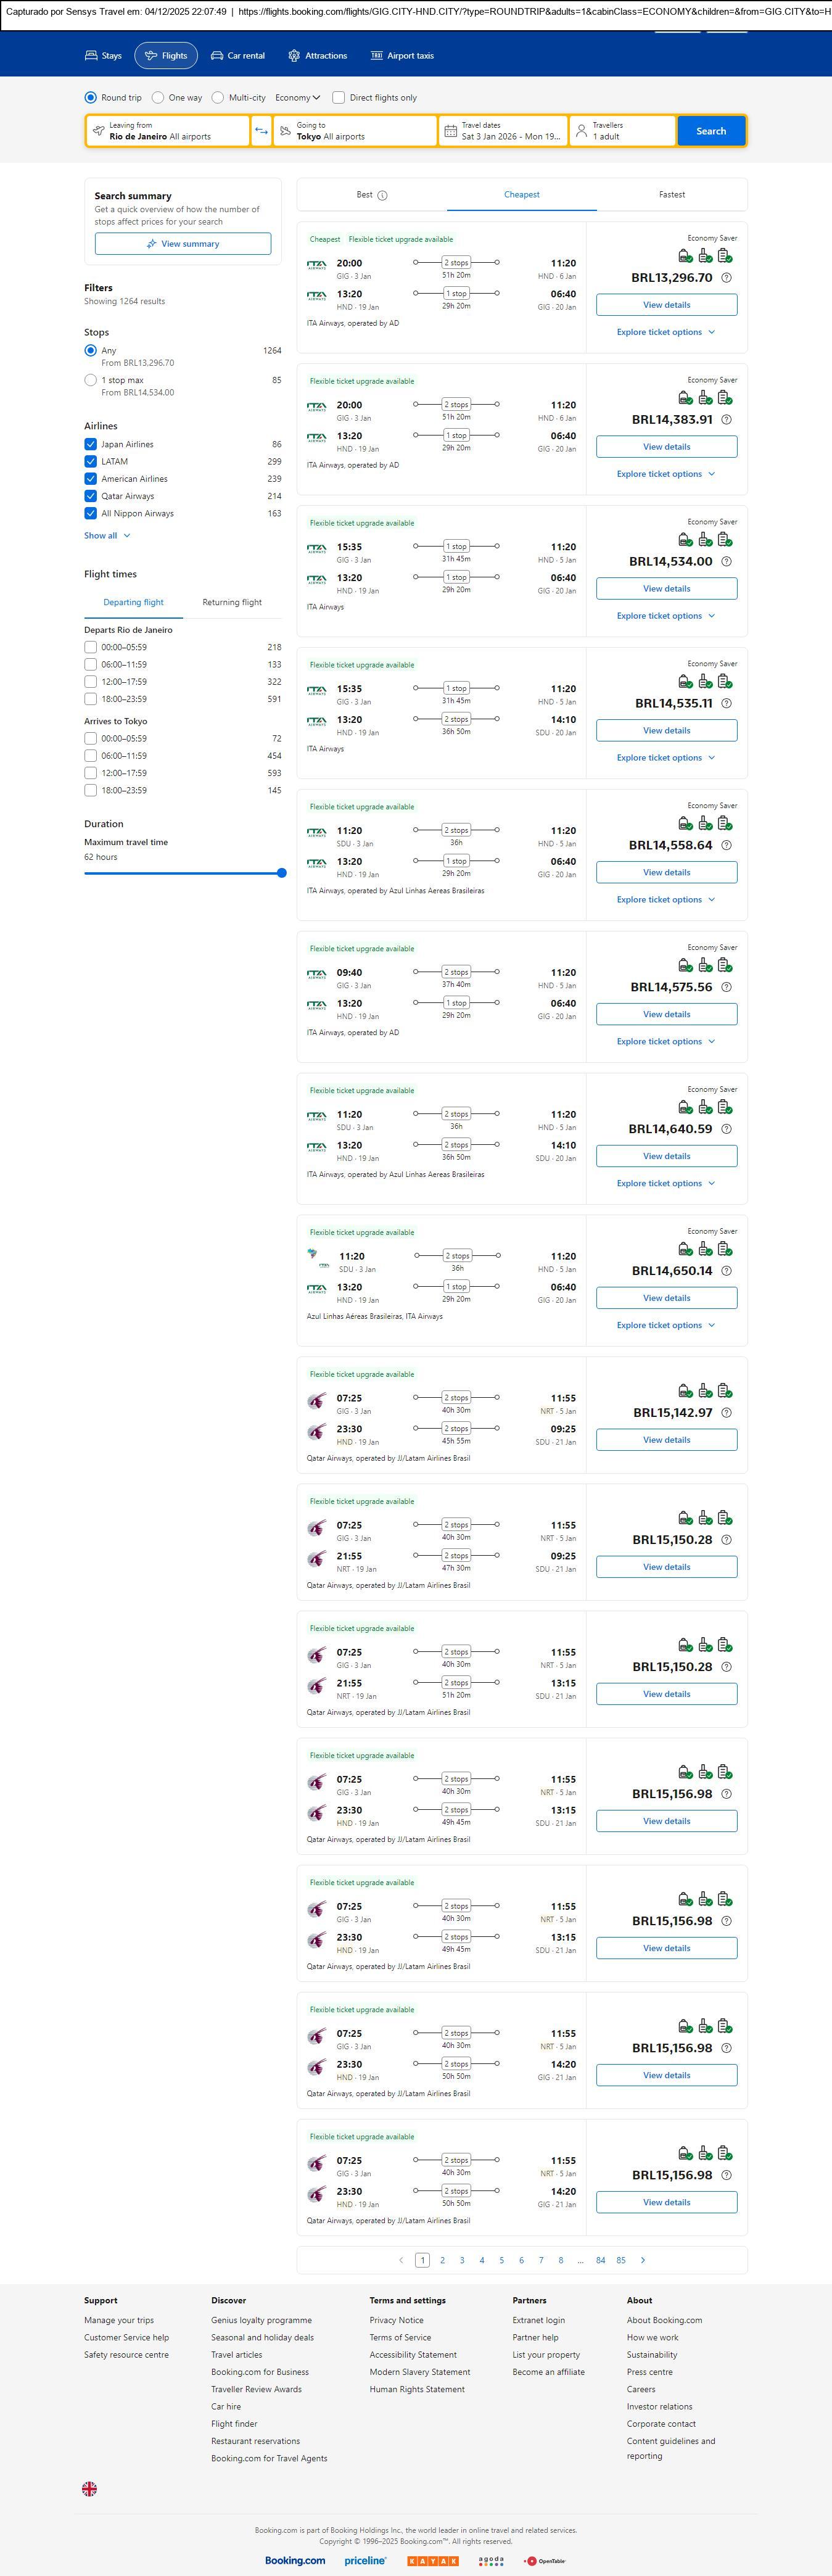Screen dimensions: 832x2576
Task: Enable the Direct flights only checkbox
Action: click(338, 98)
